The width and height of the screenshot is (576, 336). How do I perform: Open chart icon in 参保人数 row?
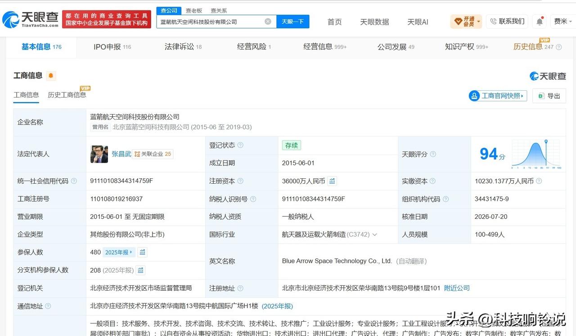[x=143, y=252]
